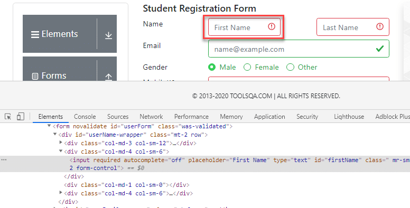Image resolution: width=410 pixels, height=208 pixels.
Task: Open the Application tab
Action: (x=269, y=117)
